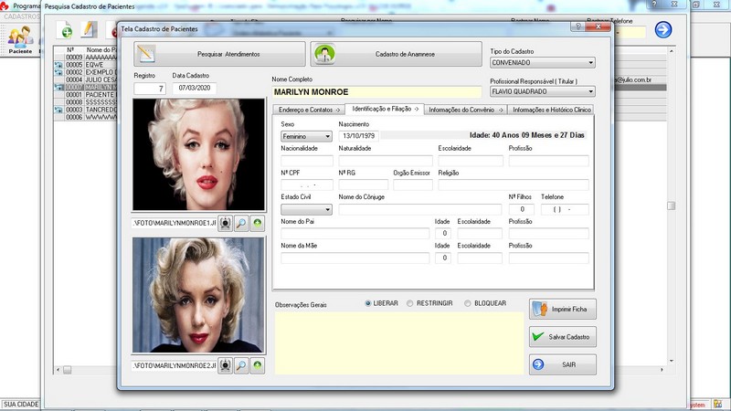Image resolution: width=731 pixels, height=411 pixels.
Task: Click webcam capture icon for second photo
Action: (x=226, y=365)
